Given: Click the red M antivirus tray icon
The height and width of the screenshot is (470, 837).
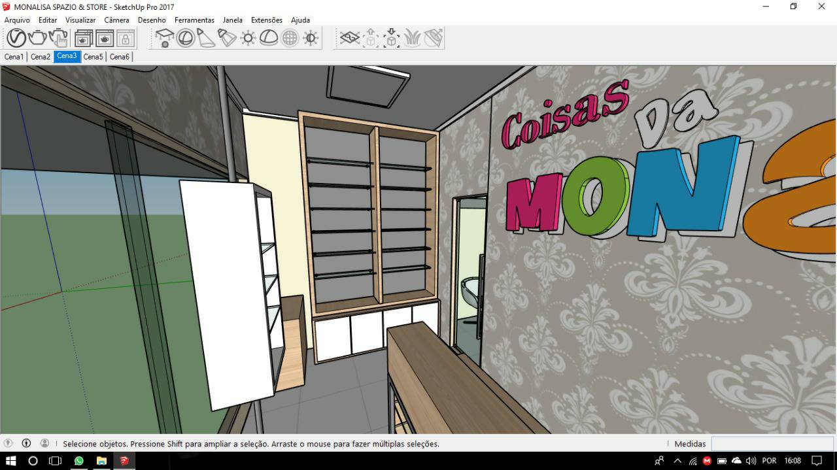Looking at the screenshot, I should coord(707,461).
